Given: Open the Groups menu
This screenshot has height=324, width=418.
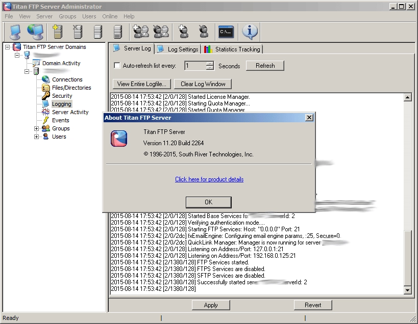Looking at the screenshot, I should (x=67, y=16).
